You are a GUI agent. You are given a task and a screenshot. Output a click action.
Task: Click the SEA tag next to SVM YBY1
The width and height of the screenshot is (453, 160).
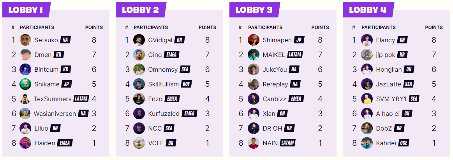tap(414, 99)
